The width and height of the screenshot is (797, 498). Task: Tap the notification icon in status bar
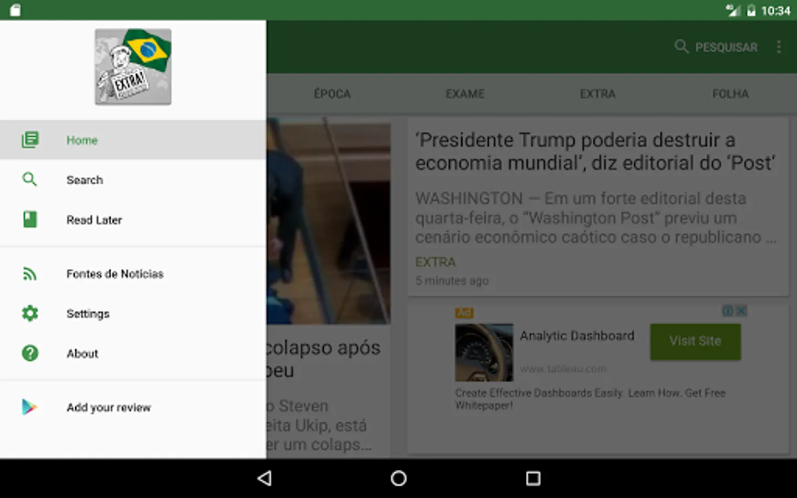tap(15, 11)
